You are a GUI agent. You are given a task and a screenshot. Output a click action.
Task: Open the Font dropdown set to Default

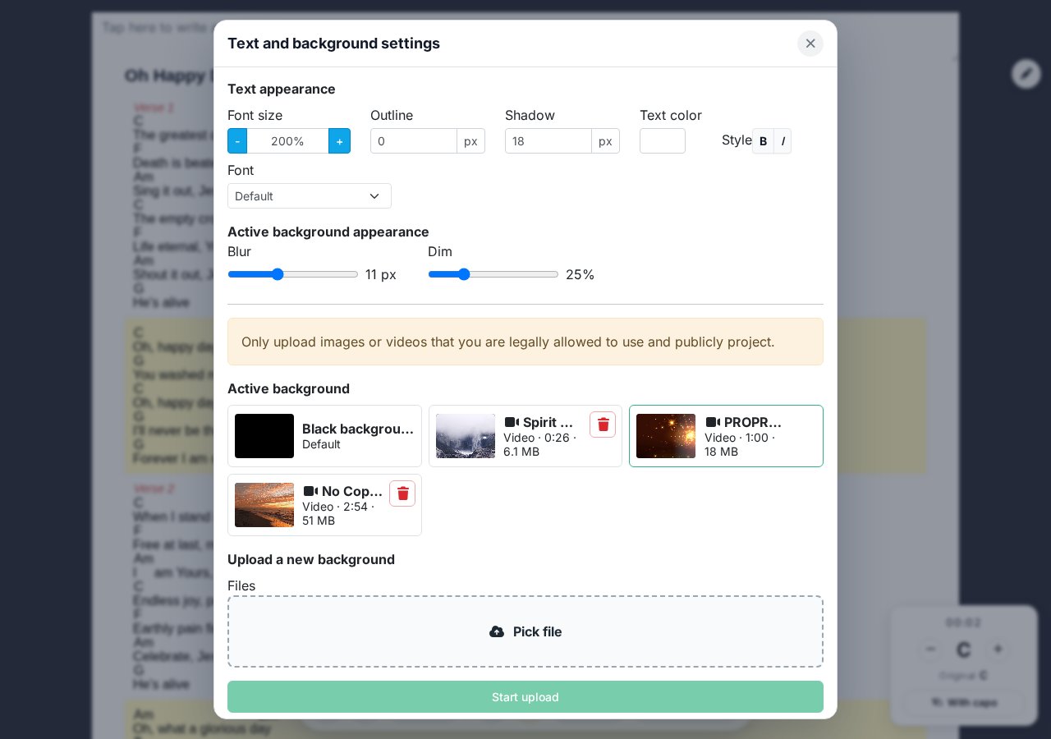(310, 196)
